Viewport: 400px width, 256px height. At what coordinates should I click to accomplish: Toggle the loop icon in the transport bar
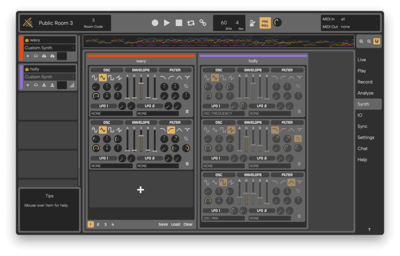(x=191, y=23)
